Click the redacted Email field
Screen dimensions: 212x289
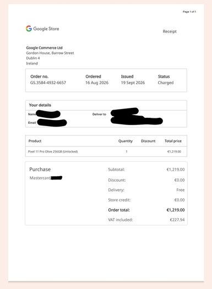click(52, 123)
